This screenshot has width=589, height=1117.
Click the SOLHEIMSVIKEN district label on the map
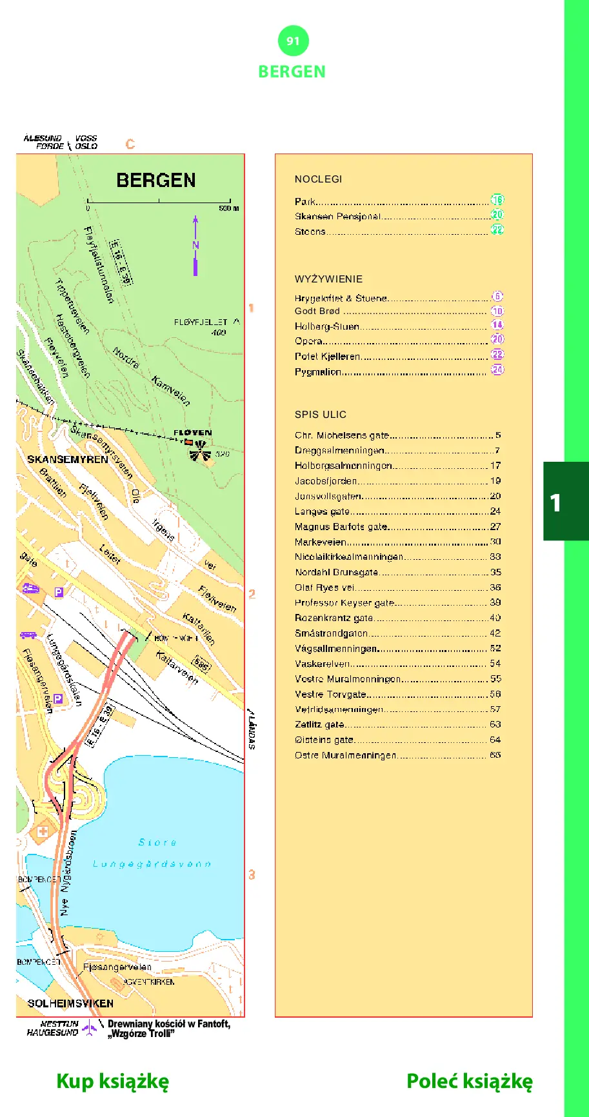click(70, 1003)
